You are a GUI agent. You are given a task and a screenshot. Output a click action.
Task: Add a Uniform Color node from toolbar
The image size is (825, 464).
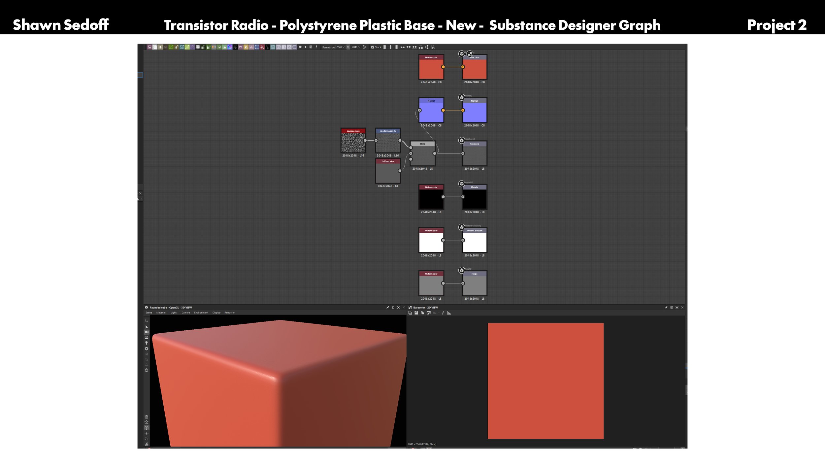(x=262, y=47)
